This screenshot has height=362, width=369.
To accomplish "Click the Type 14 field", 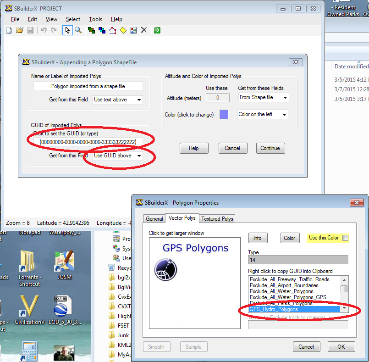I will [x=298, y=260].
